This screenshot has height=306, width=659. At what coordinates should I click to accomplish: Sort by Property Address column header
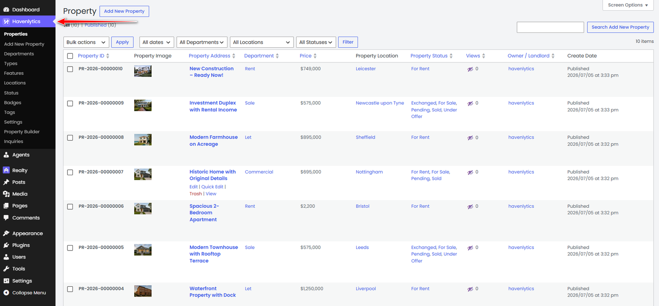(x=212, y=56)
